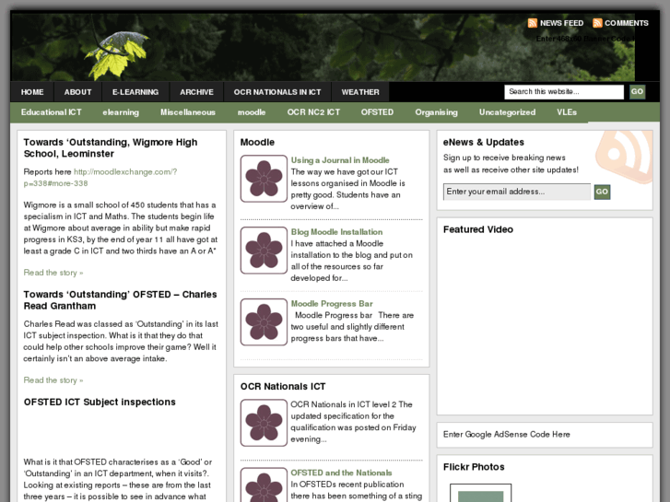Screen dimensions: 670x502
Task: Select OCR NATIONALS IN ICT in navigation
Action: (277, 92)
